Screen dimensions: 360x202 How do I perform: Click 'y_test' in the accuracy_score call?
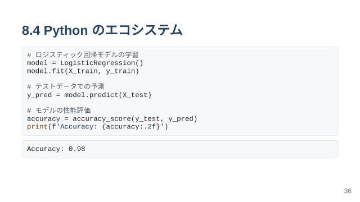click(147, 119)
